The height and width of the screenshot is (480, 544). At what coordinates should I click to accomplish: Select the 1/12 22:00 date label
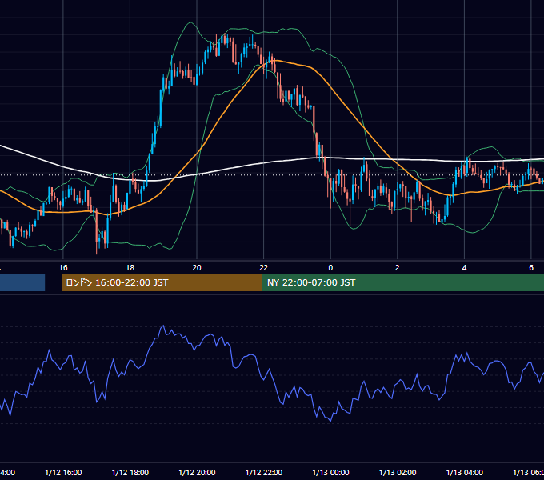pyautogui.click(x=264, y=472)
